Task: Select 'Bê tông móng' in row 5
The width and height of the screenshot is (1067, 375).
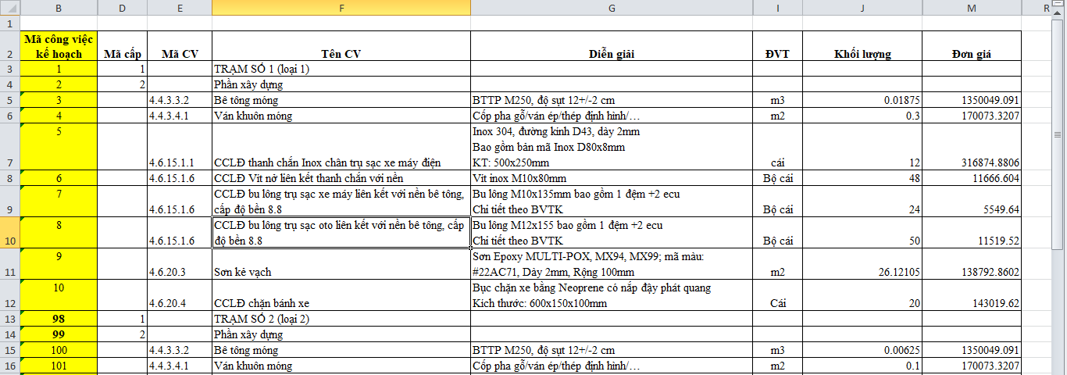Action: (341, 100)
